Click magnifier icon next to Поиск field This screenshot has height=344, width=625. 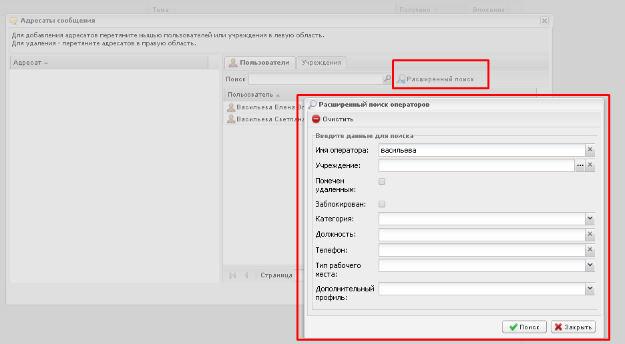(387, 79)
